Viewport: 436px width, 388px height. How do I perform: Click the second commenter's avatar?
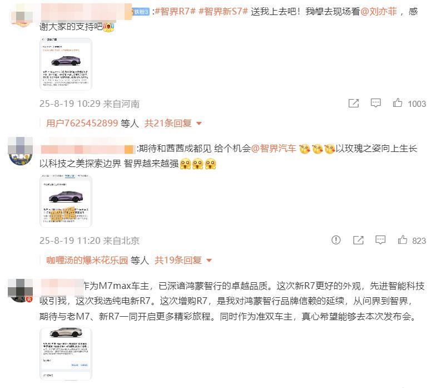coord(21,151)
